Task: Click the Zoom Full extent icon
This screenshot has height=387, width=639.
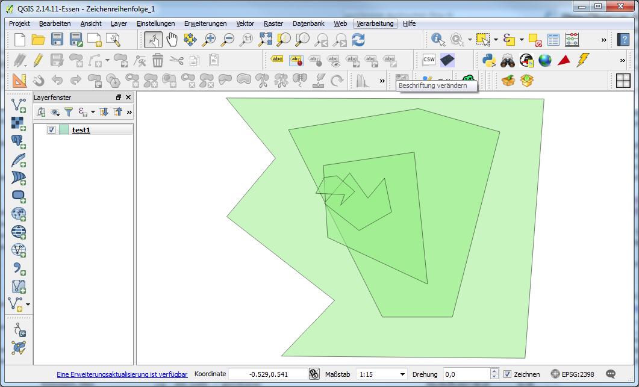Action: click(x=265, y=40)
